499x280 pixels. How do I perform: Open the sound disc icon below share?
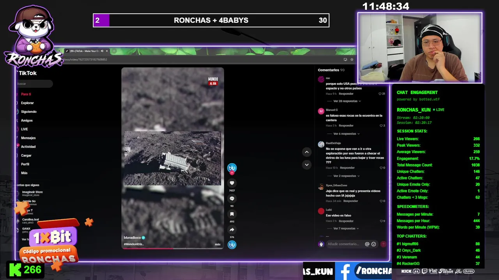click(232, 245)
